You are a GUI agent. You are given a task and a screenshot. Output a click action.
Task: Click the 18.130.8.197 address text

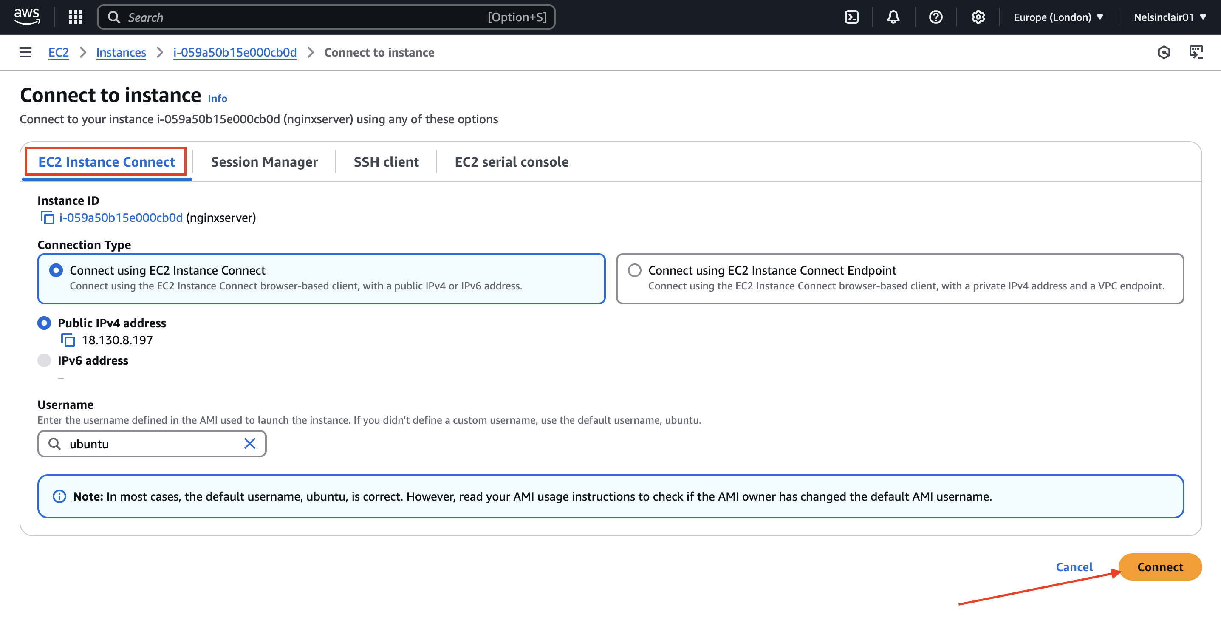[117, 340]
